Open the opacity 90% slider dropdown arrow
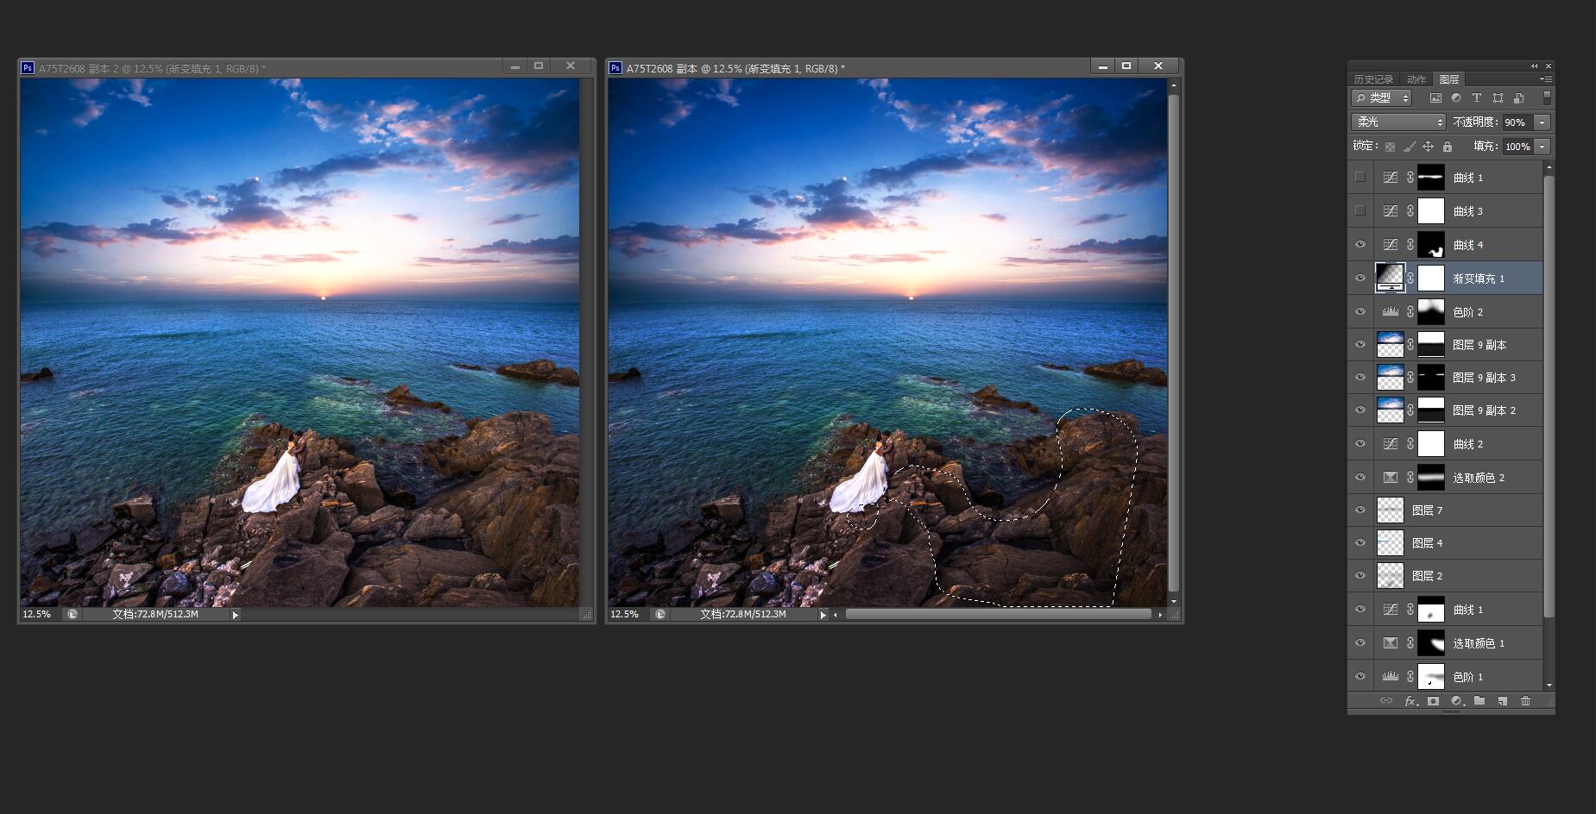 coord(1542,122)
